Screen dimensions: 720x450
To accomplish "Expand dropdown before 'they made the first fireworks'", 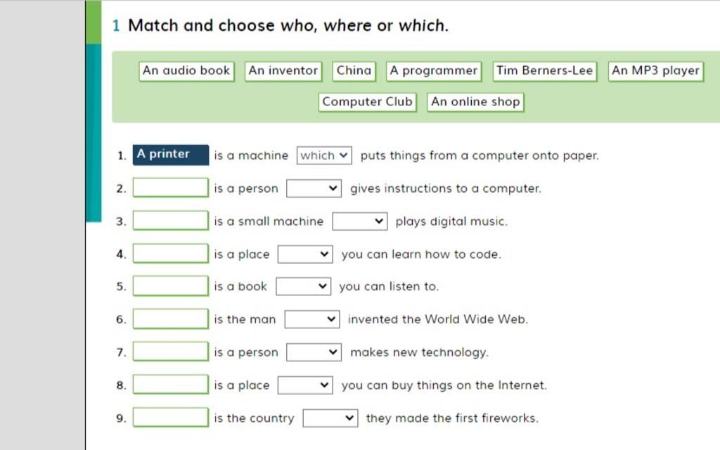I will click(x=330, y=418).
